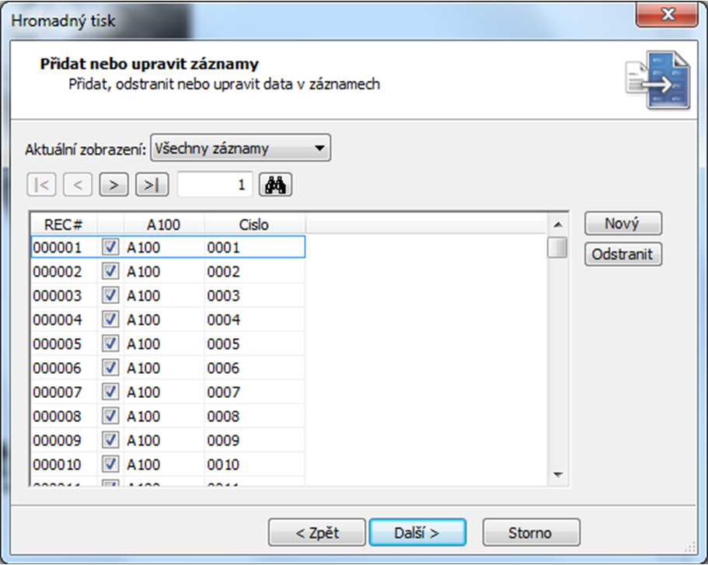Uncheck the checkbox for record 000001
Image resolution: width=708 pixels, height=565 pixels.
[x=110, y=247]
